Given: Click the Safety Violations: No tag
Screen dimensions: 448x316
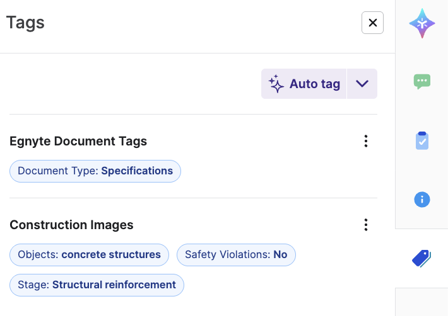Looking at the screenshot, I should click(x=236, y=255).
